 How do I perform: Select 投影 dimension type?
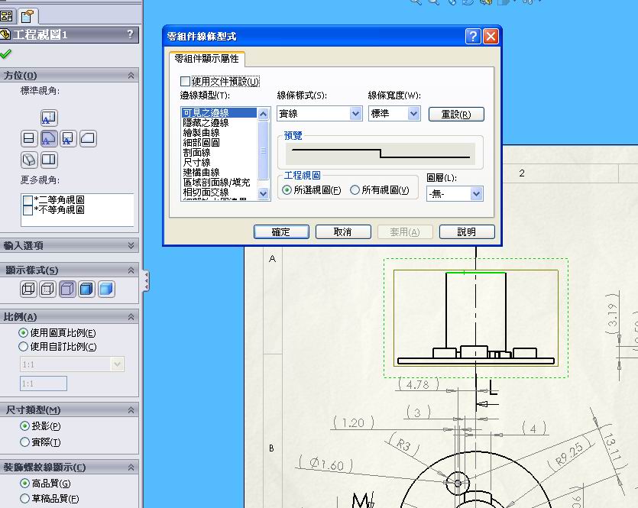pos(24,425)
